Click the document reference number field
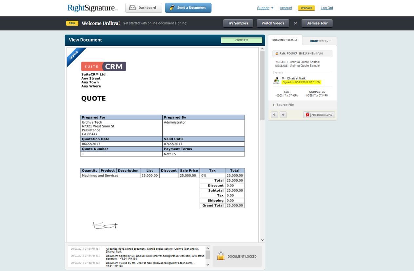Viewport: 414px width, 271px height. tap(302, 53)
